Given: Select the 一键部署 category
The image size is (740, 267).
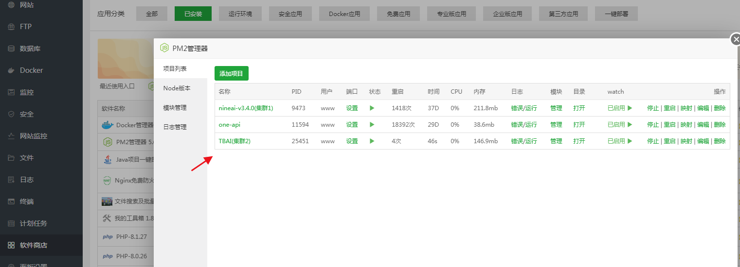Looking at the screenshot, I should [616, 14].
